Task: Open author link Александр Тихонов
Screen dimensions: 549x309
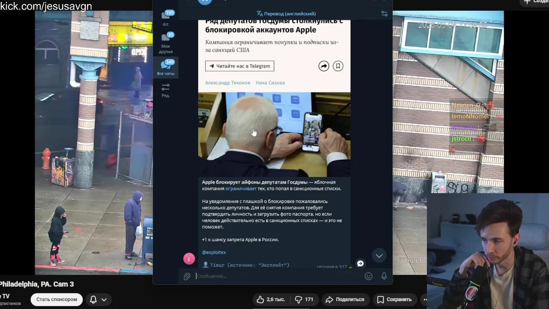Action: point(227,83)
